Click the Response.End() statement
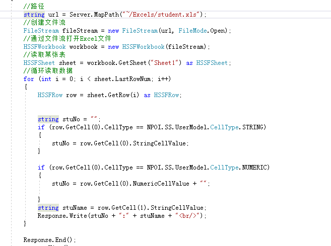331x246 pixels. [49, 240]
